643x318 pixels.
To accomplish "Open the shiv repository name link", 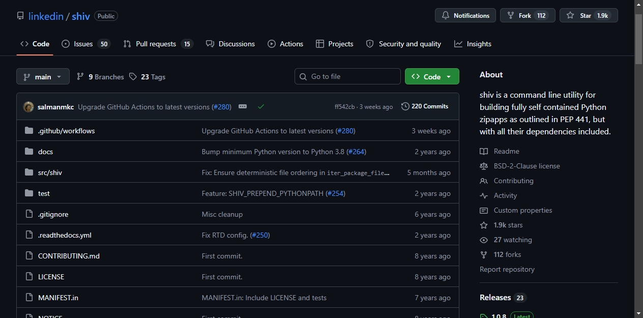I will [81, 16].
